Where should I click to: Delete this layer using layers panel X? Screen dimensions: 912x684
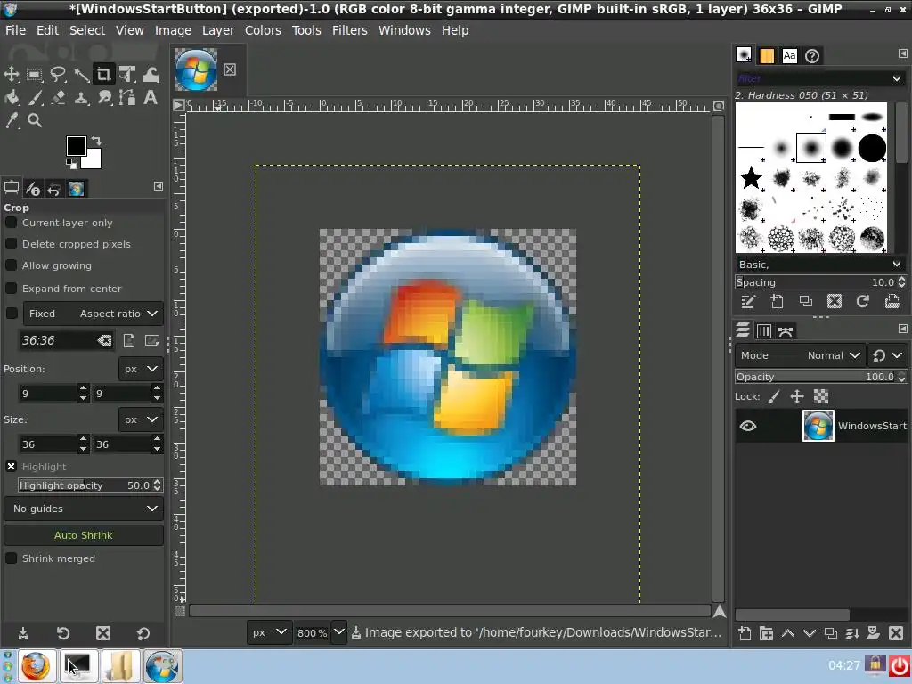[x=896, y=633]
